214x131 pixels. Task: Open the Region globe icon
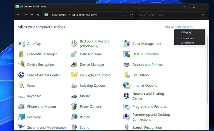(74, 117)
